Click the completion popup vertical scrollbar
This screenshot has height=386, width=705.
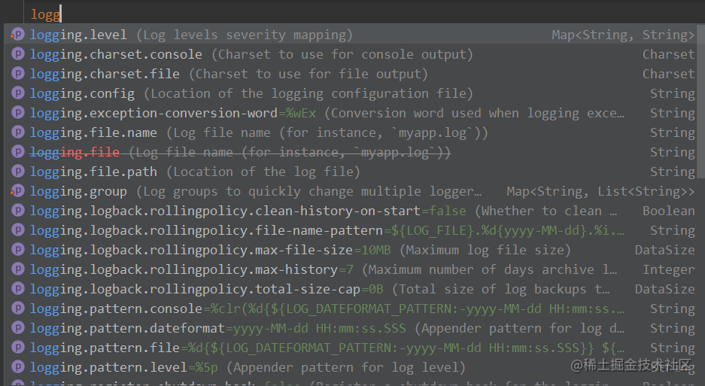pos(700,102)
